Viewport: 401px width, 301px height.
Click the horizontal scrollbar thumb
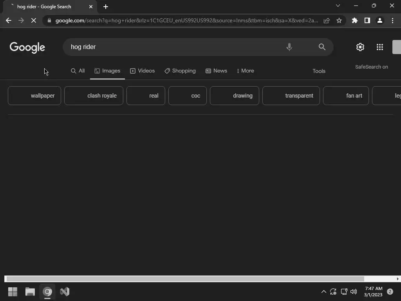click(185, 279)
